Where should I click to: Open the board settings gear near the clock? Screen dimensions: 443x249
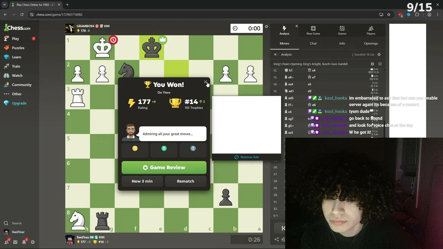266,27
